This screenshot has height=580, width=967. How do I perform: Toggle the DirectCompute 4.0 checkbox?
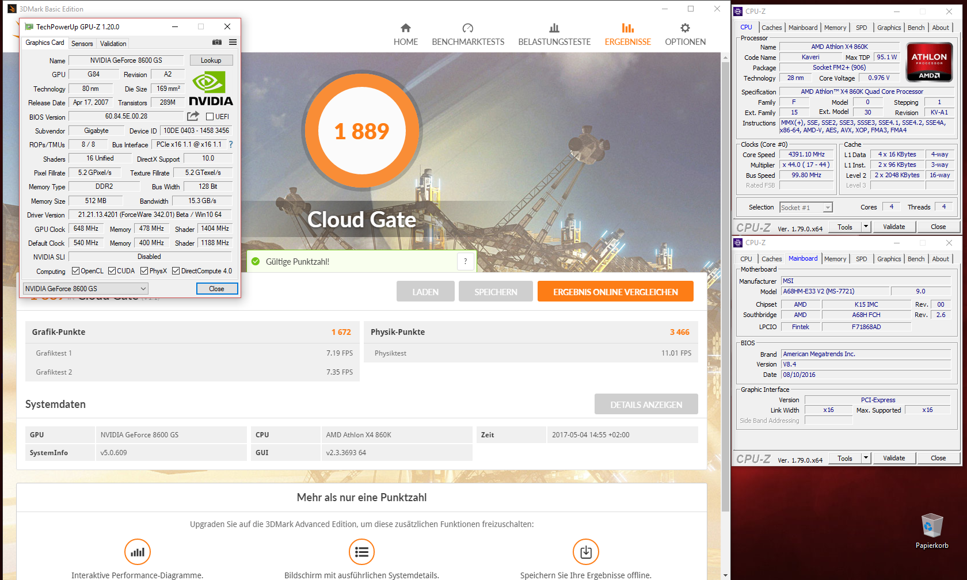pos(176,270)
